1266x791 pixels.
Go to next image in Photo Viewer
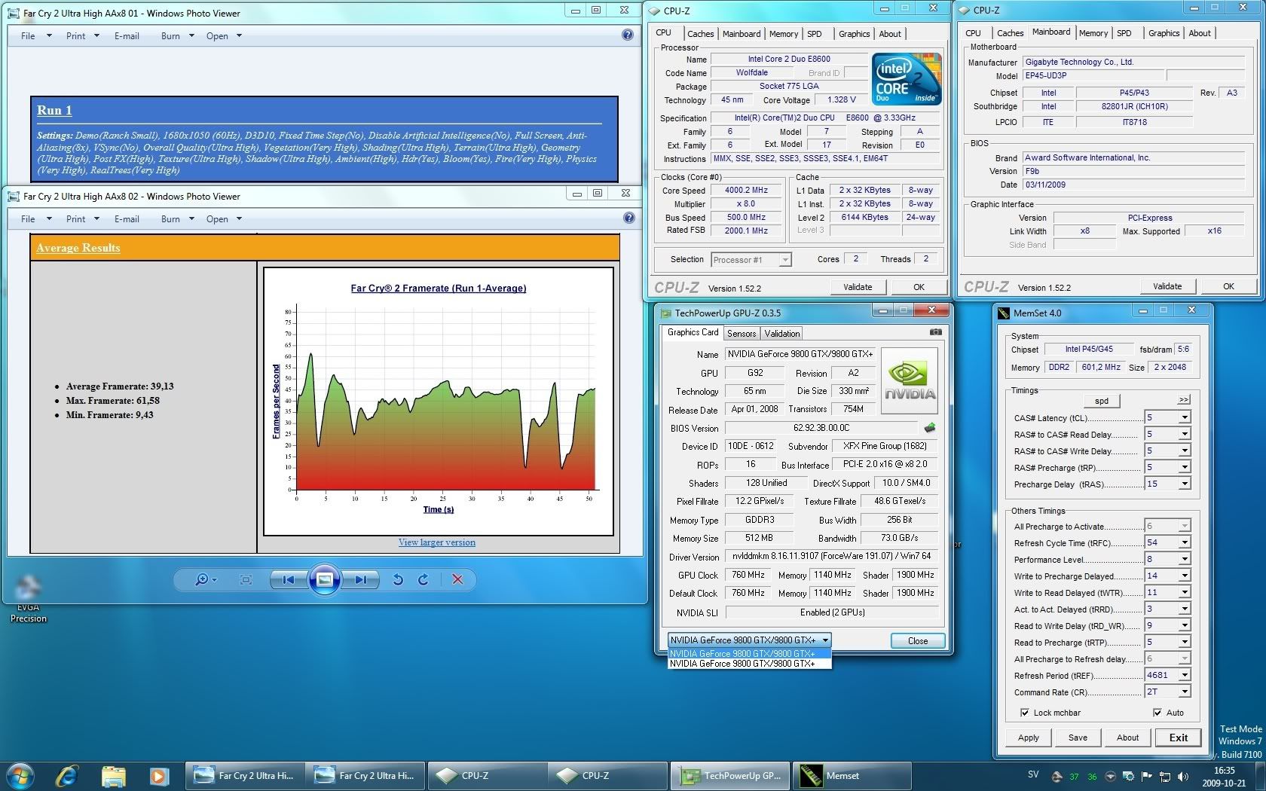pyautogui.click(x=361, y=579)
